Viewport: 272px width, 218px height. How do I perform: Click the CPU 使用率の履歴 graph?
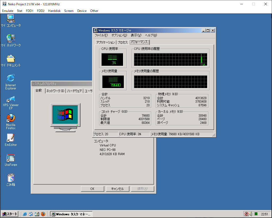[x=171, y=60]
